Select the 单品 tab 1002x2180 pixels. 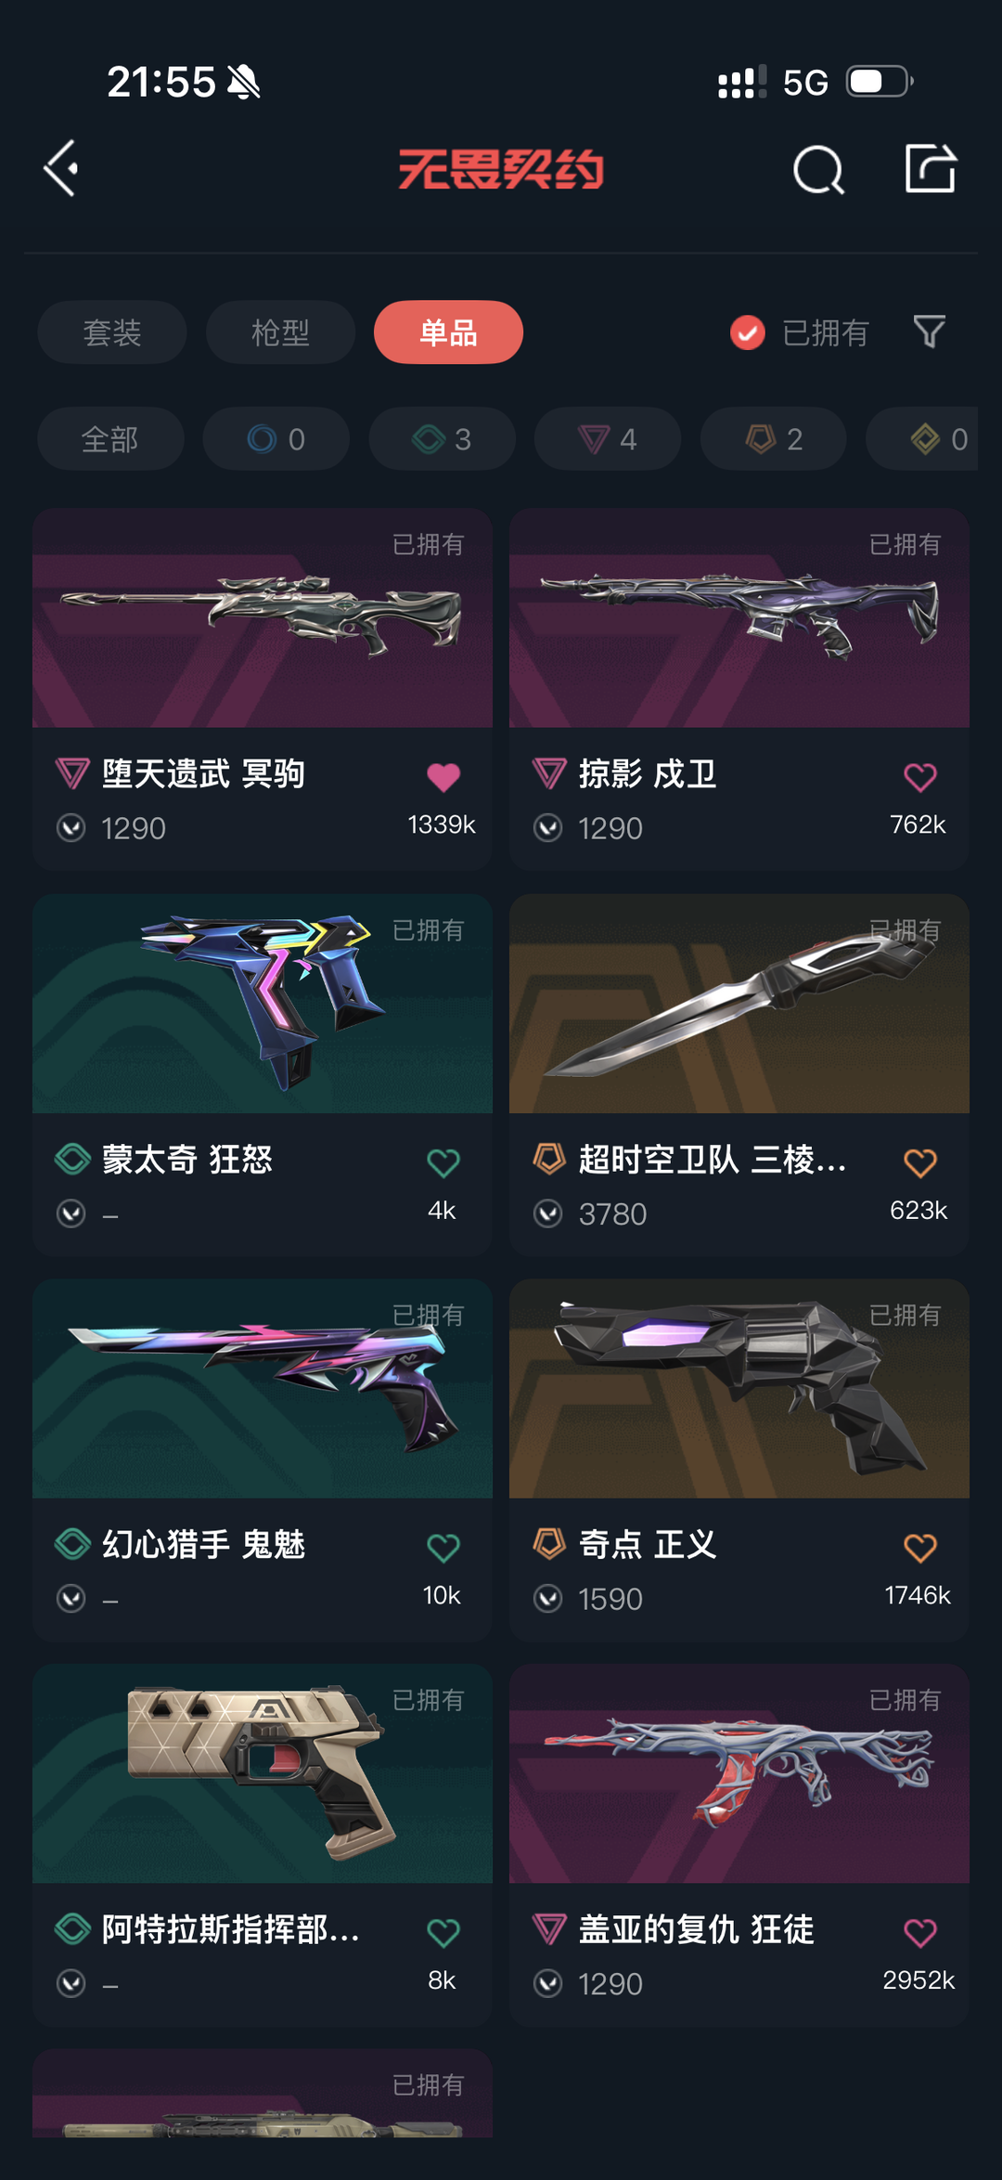(448, 332)
